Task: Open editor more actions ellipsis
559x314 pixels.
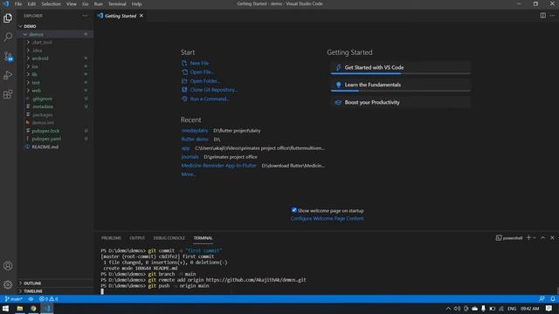Action: 552,16
